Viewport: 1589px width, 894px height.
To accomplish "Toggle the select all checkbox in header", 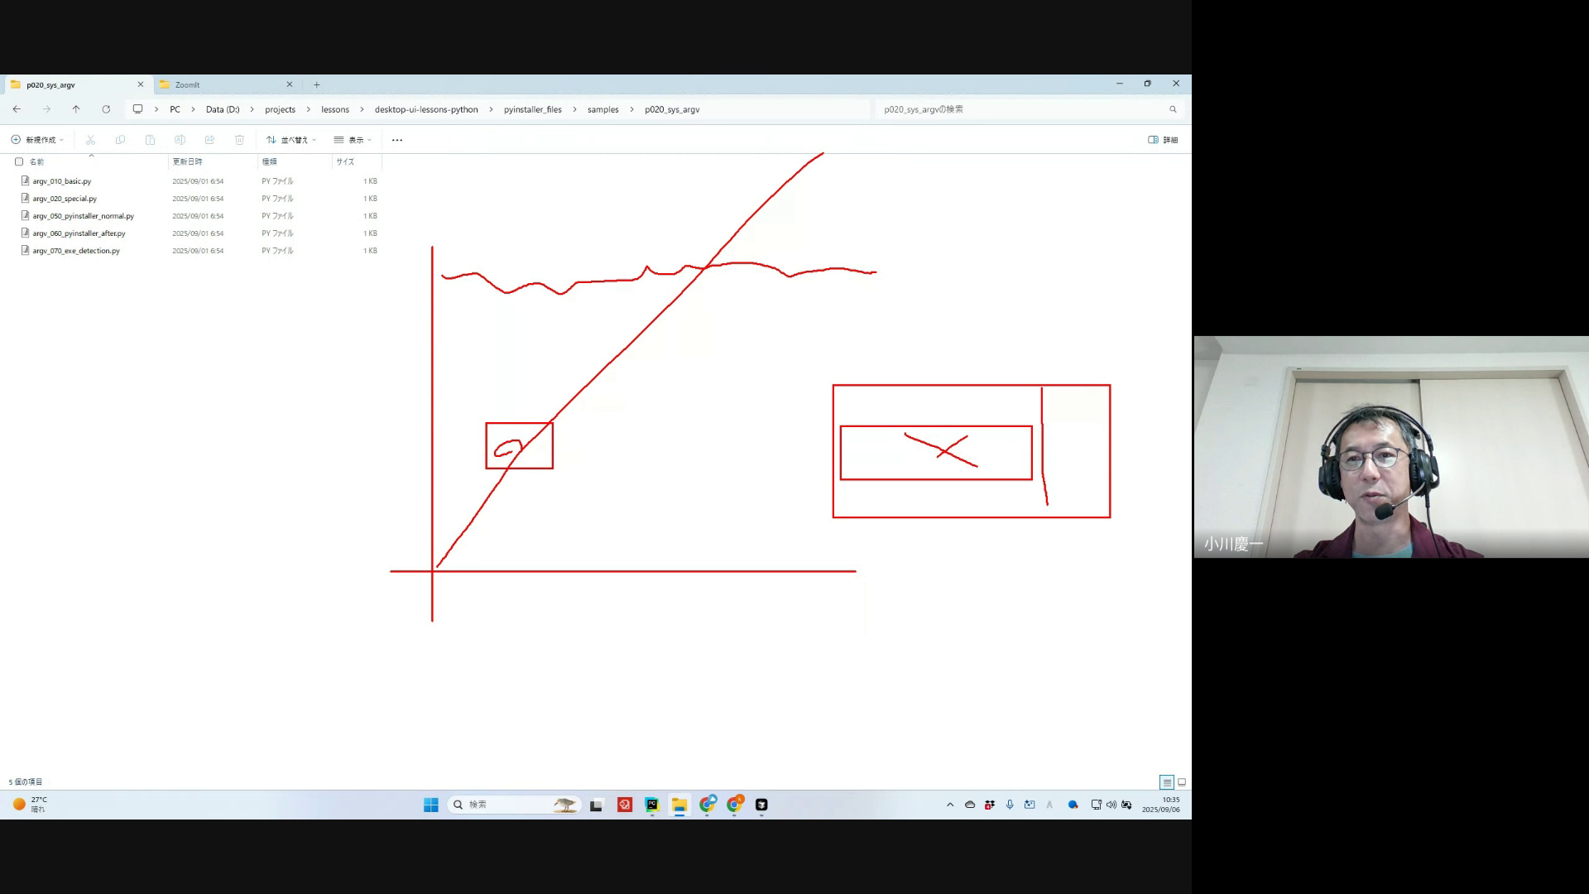I will [x=19, y=161].
